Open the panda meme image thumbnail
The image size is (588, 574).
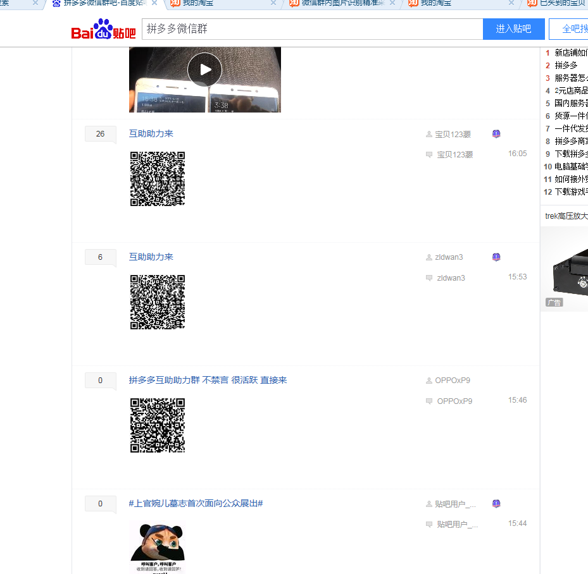click(158, 547)
